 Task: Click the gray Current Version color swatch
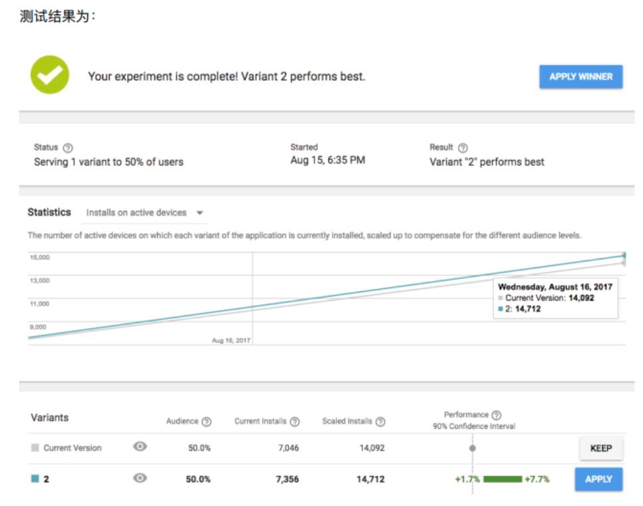[35, 448]
